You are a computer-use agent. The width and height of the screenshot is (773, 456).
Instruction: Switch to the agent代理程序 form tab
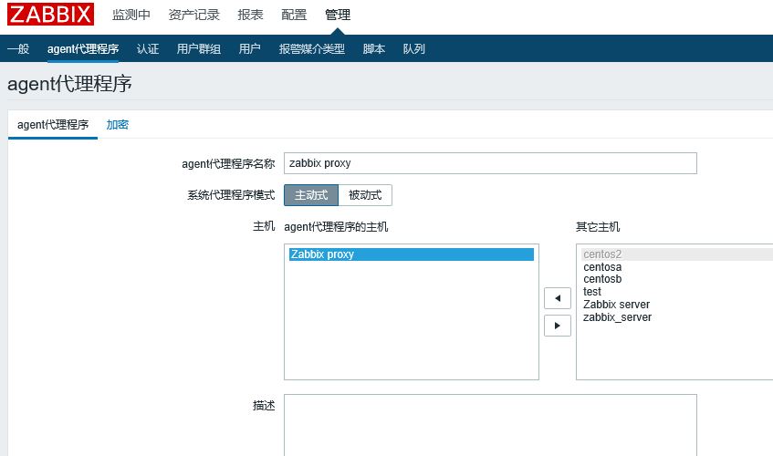53,125
